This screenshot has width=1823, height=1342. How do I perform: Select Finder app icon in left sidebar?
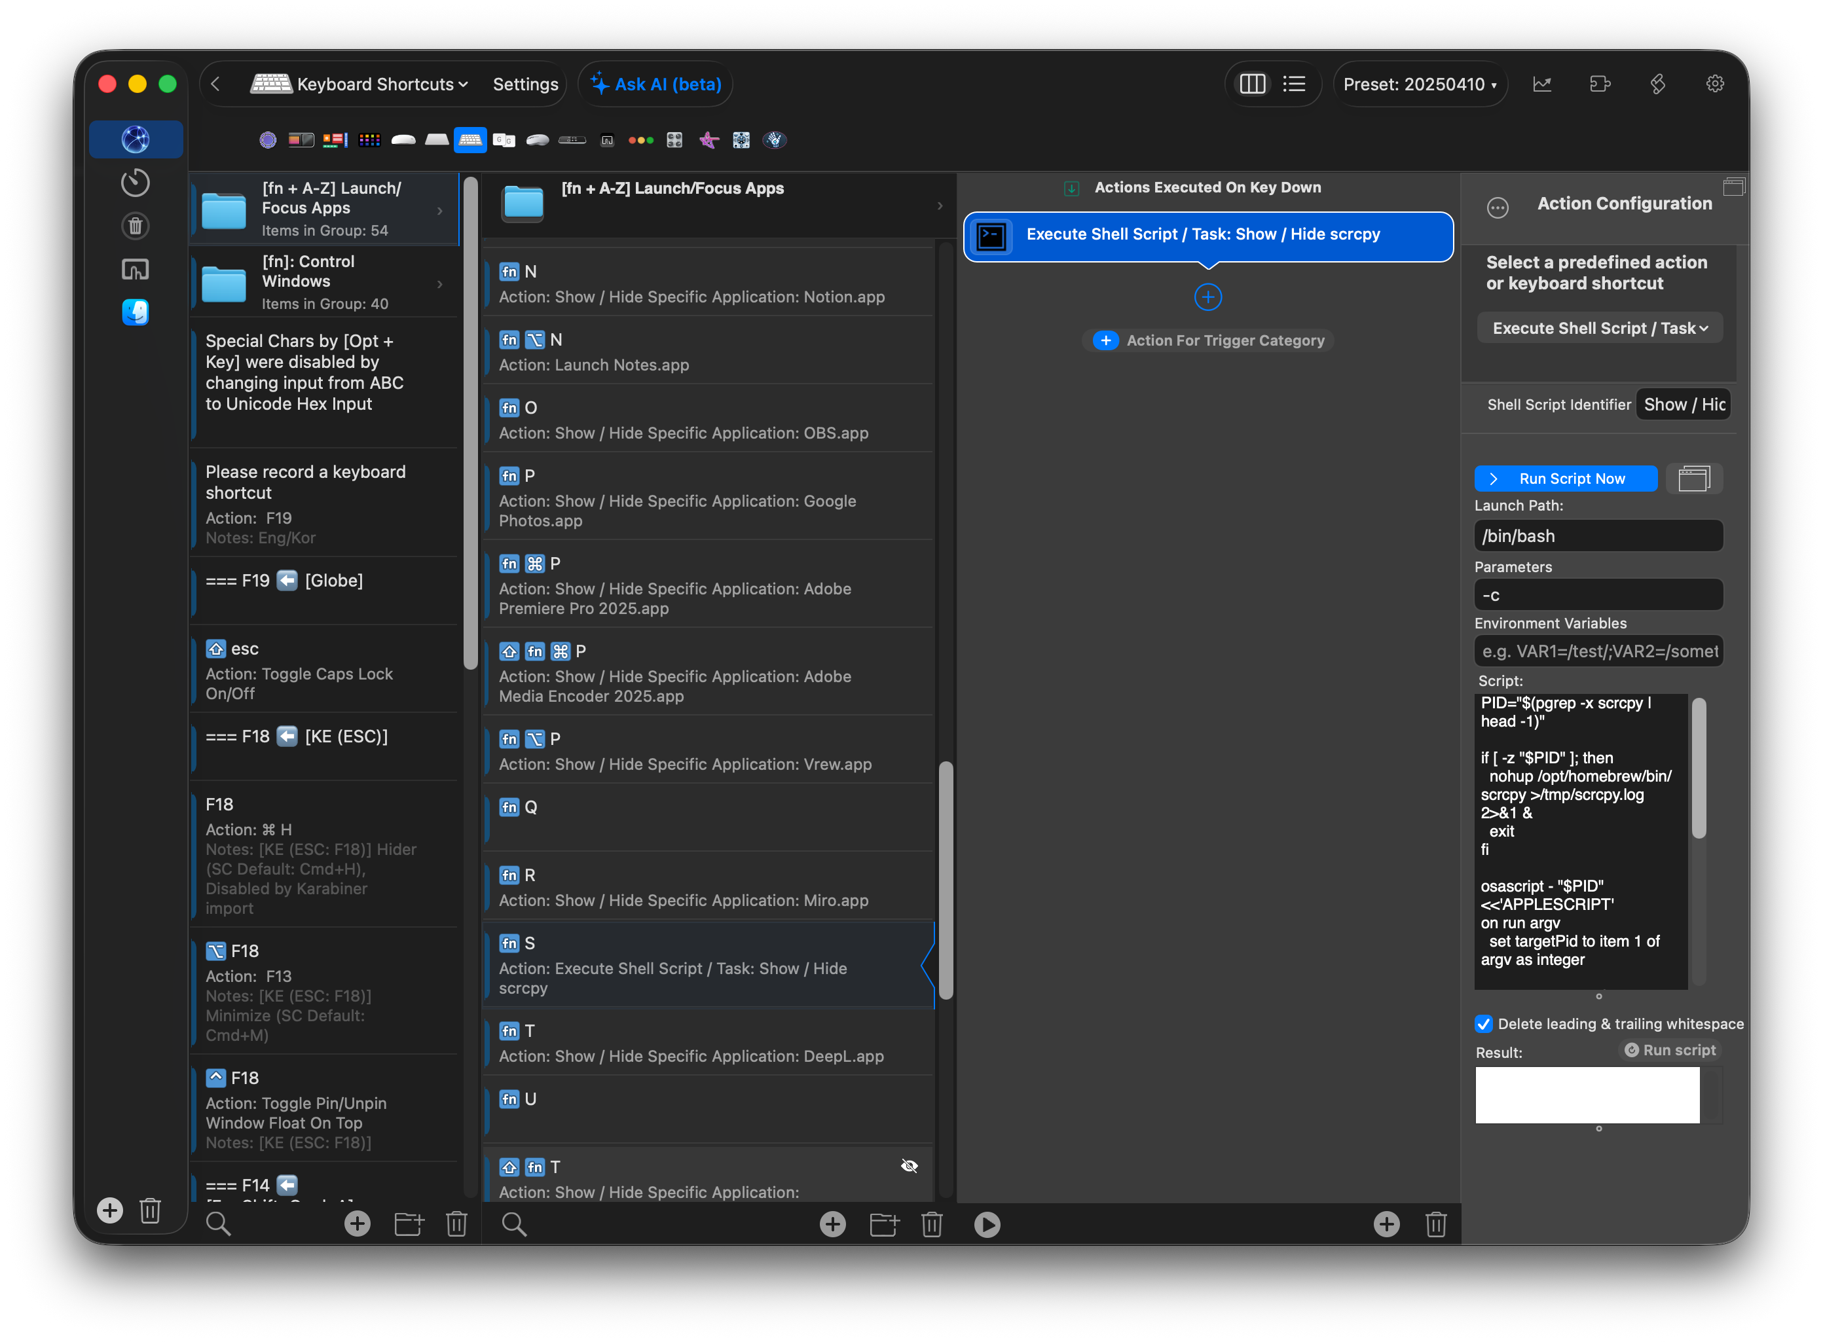(136, 312)
